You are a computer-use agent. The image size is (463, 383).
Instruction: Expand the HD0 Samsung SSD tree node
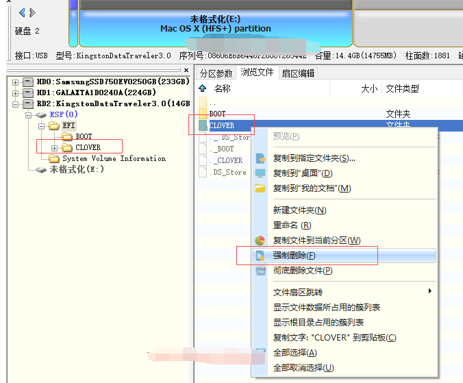[16, 82]
